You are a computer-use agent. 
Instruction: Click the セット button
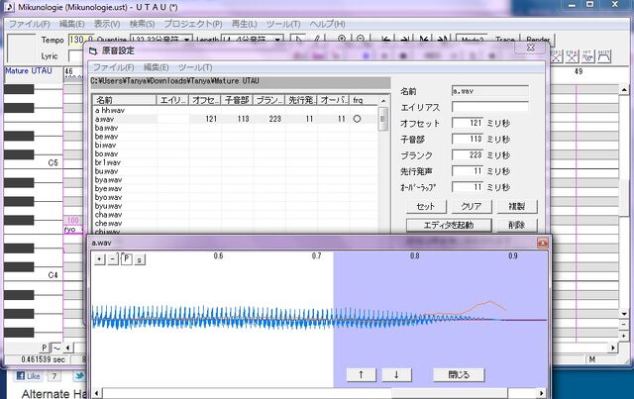pyautogui.click(x=426, y=207)
